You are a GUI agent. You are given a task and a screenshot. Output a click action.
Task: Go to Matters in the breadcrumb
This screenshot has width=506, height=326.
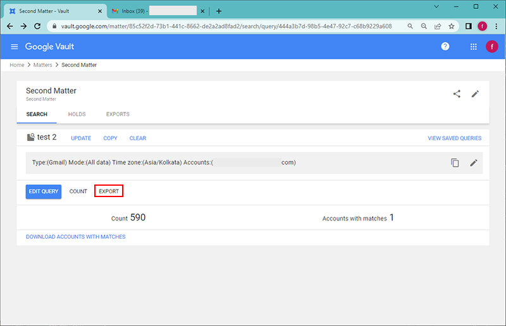(x=42, y=65)
